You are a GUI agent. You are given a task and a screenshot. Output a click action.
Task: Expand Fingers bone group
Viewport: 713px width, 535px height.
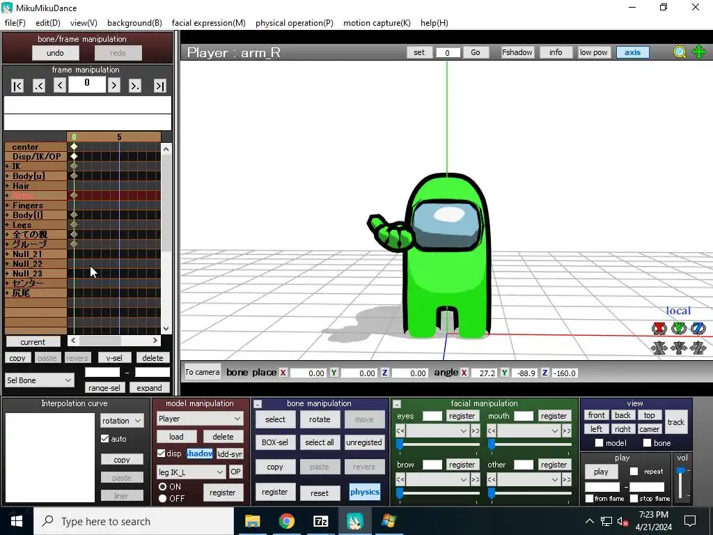pyautogui.click(x=7, y=206)
